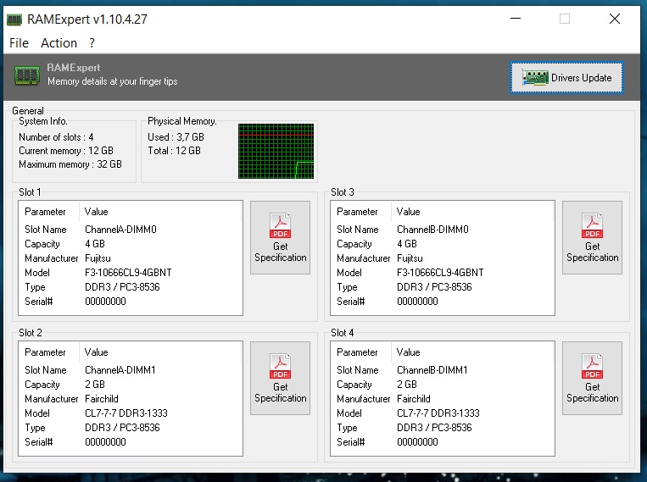The image size is (647, 482).
Task: Select Slot 2 Model row
Action: coord(131,413)
